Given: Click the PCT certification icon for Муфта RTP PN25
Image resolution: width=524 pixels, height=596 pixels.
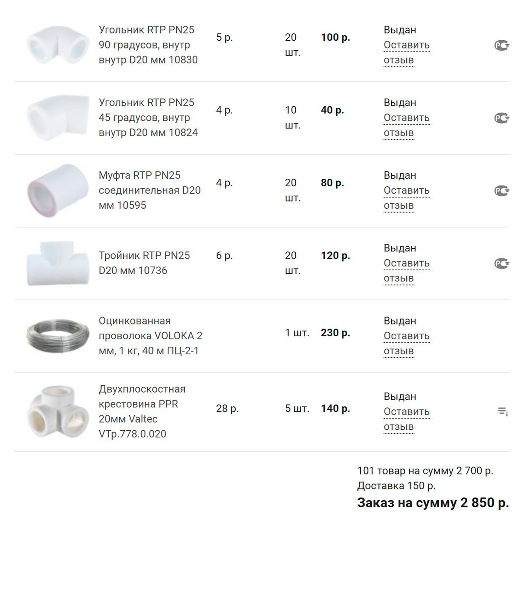Looking at the screenshot, I should pos(502,191).
